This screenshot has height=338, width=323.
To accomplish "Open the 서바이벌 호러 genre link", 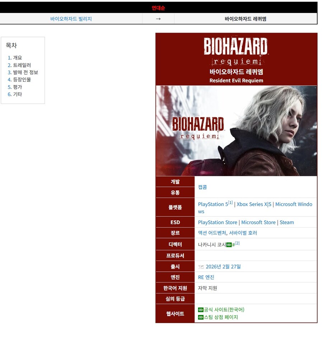I will click(x=243, y=233).
